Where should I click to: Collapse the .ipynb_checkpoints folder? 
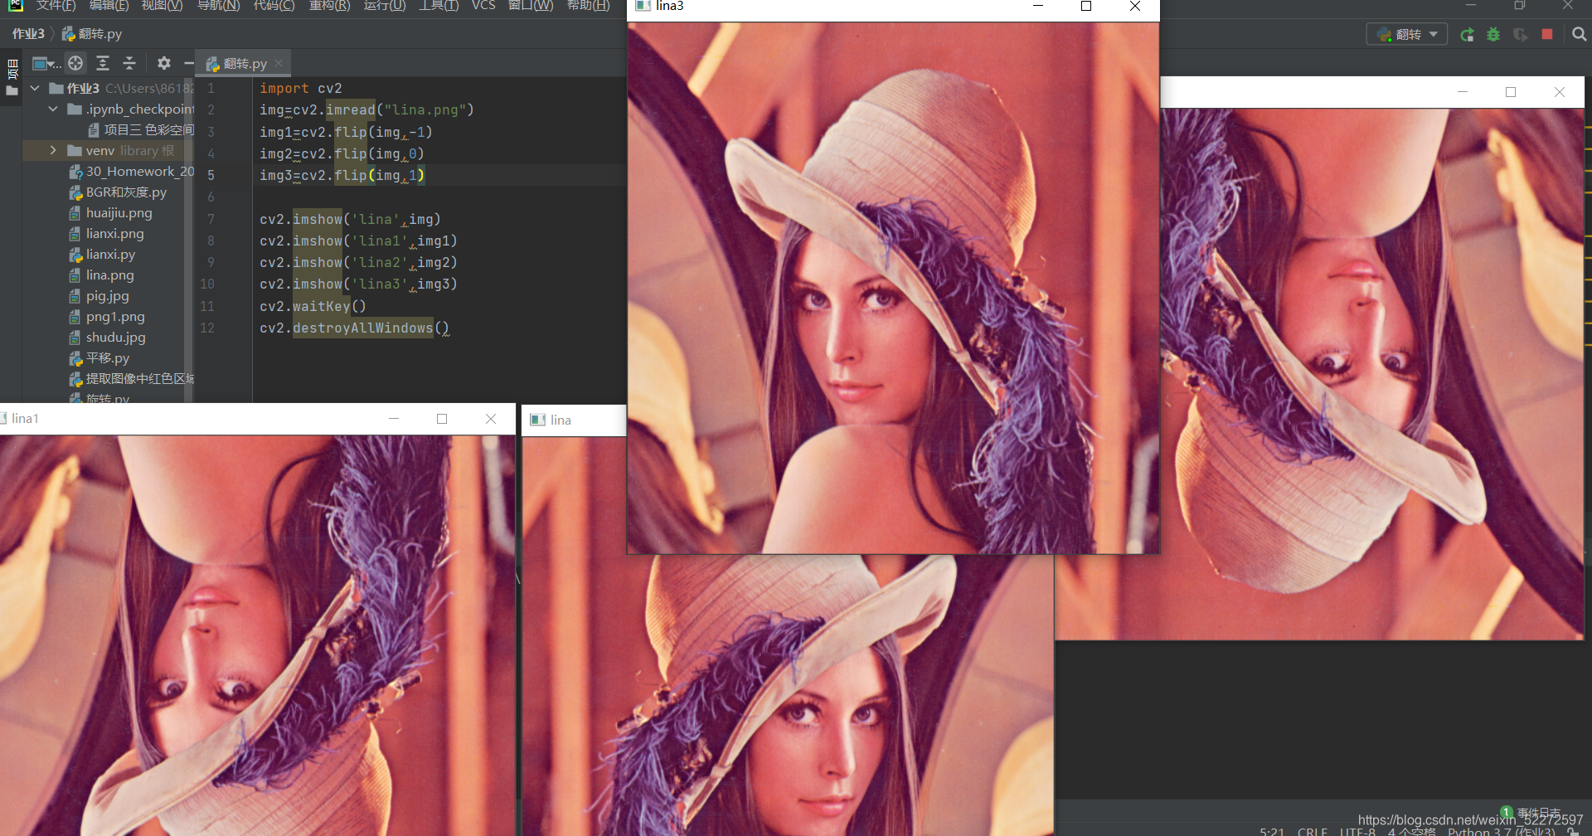(53, 109)
